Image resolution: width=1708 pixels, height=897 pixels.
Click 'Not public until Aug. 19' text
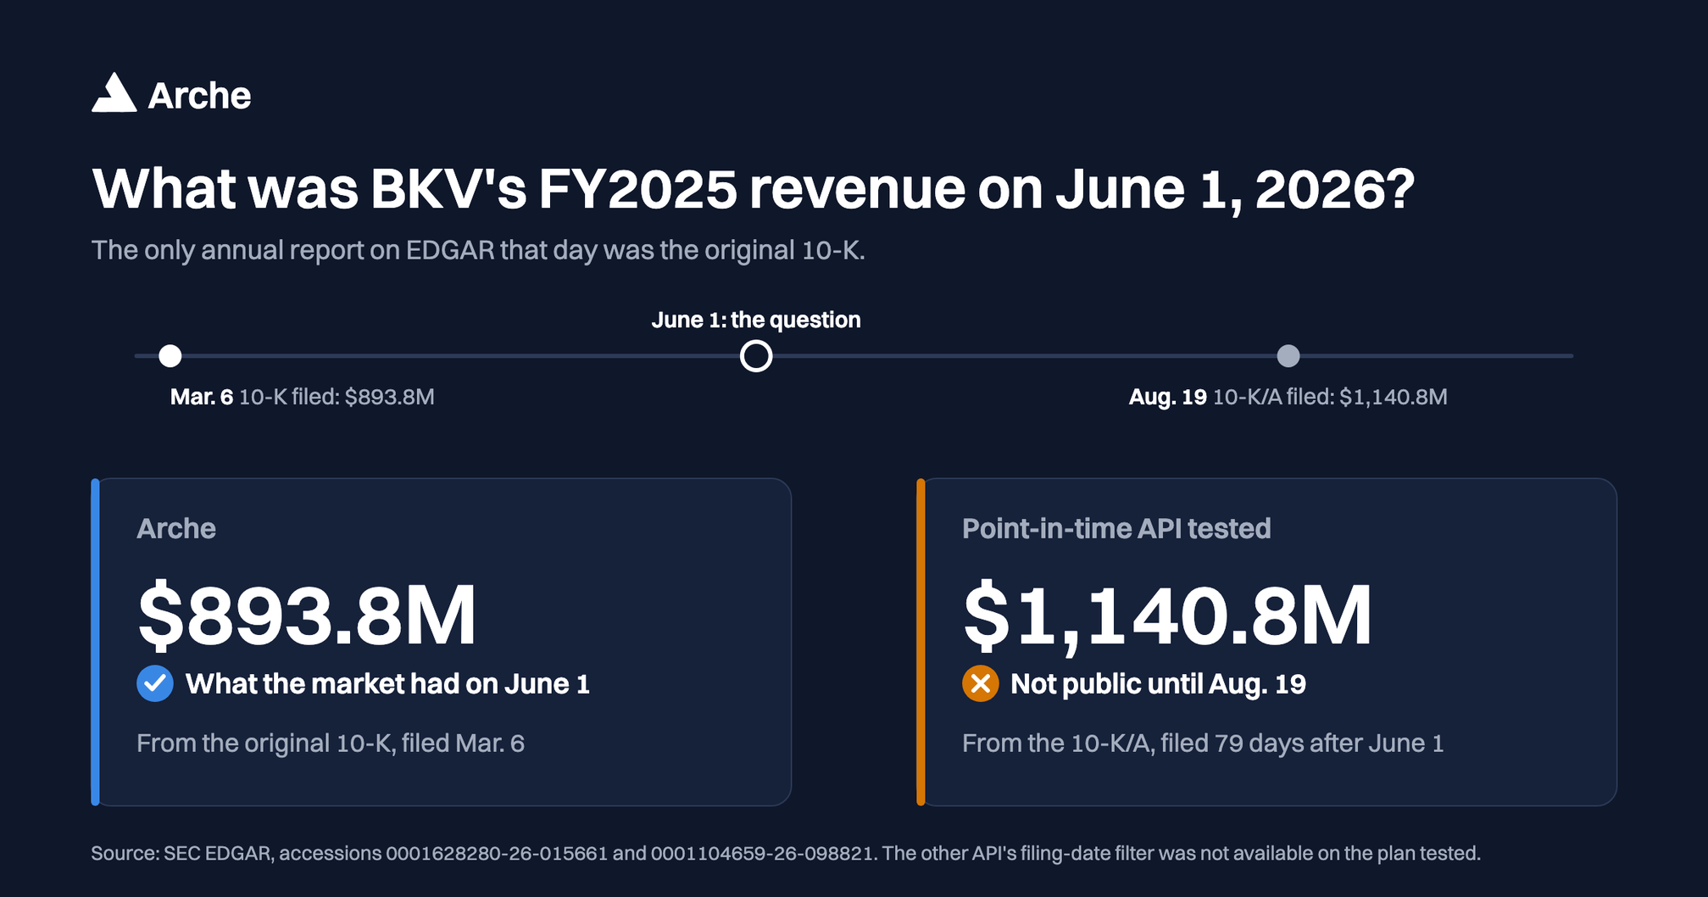point(1158,684)
